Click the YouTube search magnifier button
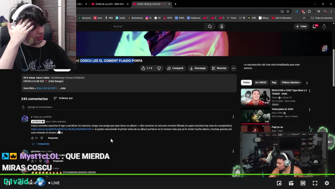Viewport: 335px width, 189px height. pyautogui.click(x=210, y=26)
